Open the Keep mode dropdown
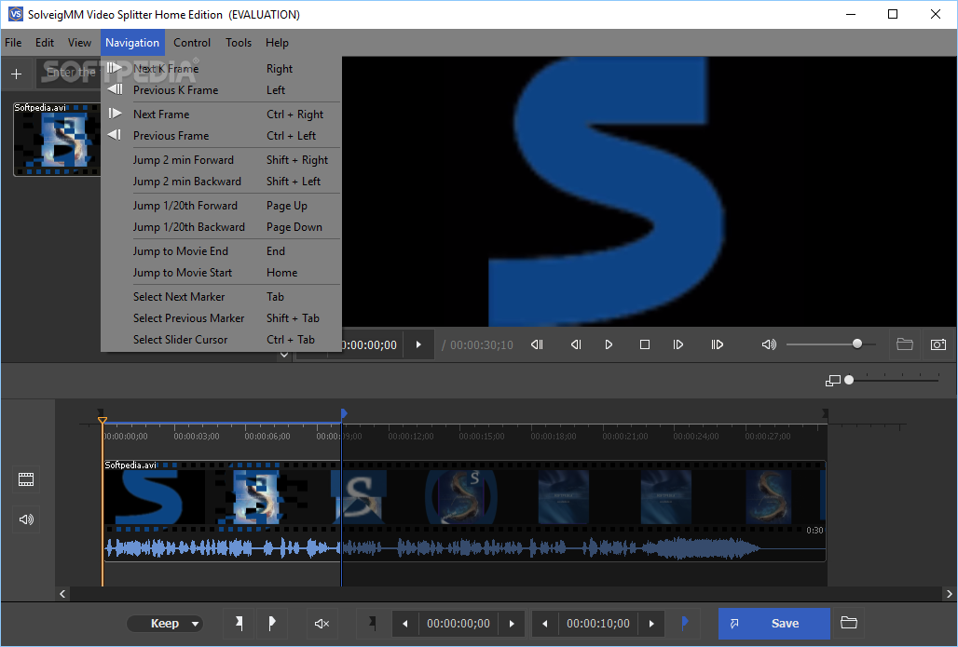The width and height of the screenshot is (958, 647). [165, 624]
